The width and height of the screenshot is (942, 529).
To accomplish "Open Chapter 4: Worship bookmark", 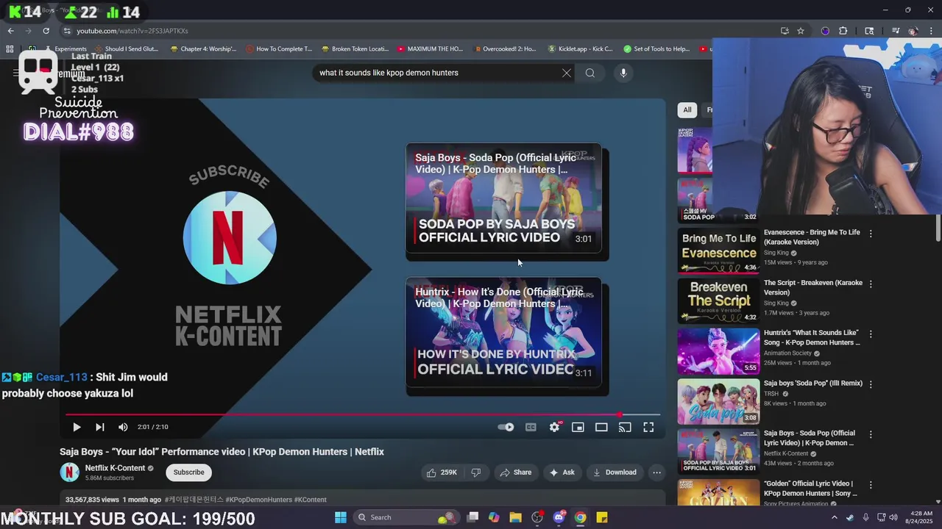I will 203,49.
